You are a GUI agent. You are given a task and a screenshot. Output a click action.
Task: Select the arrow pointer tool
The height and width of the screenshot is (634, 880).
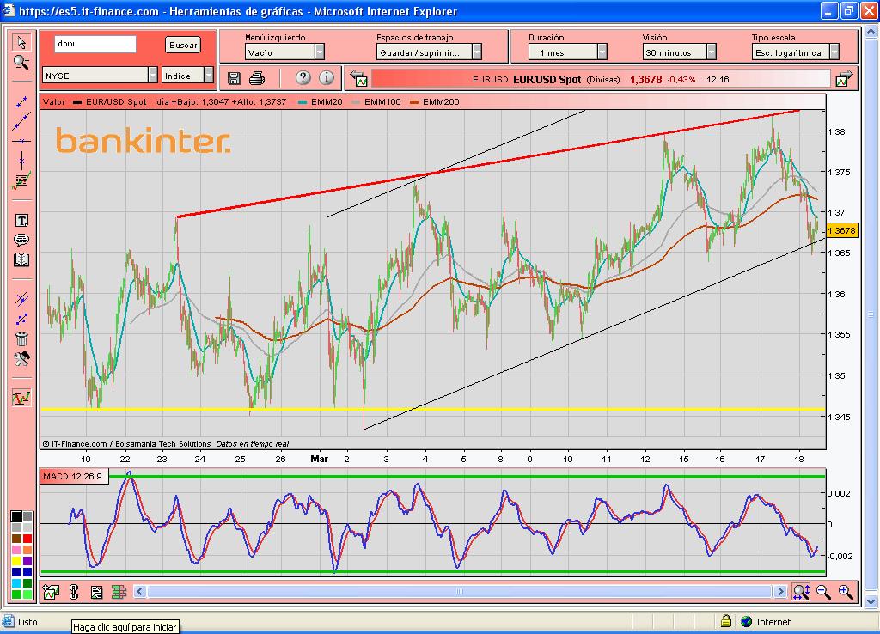(21, 43)
